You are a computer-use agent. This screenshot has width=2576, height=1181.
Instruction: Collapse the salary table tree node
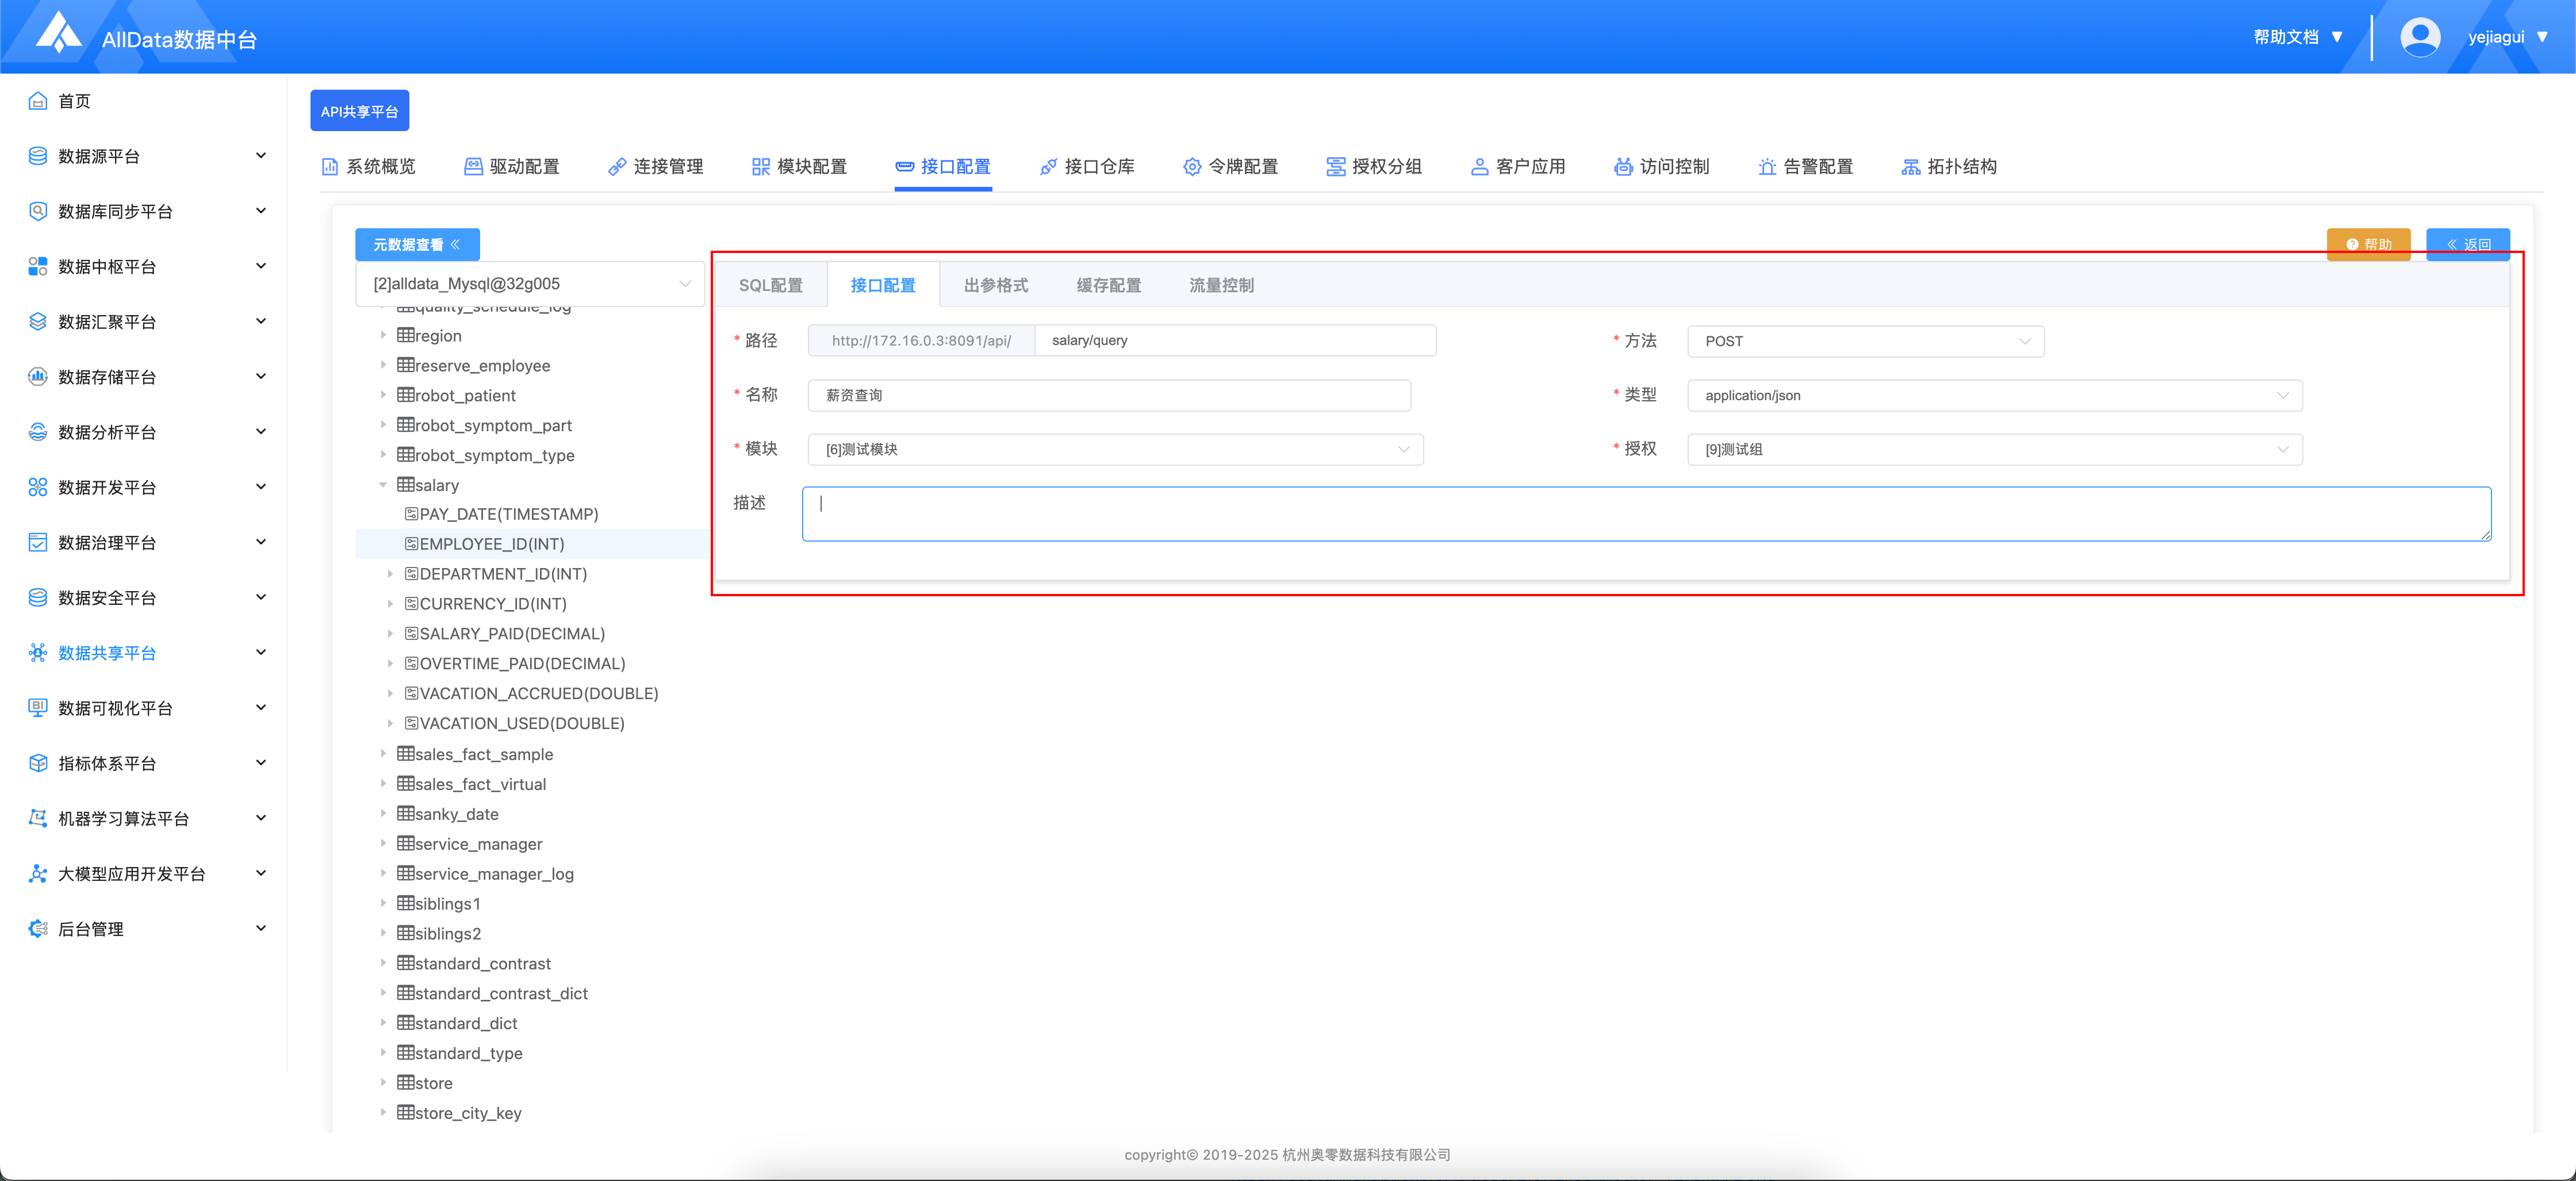click(383, 485)
